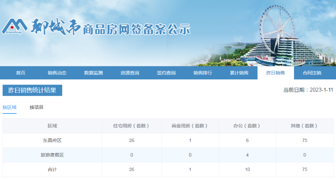Image resolution: width=336 pixels, height=179 pixels.
Task: Click the 办公（套数） column header
Action: [x=247, y=126]
